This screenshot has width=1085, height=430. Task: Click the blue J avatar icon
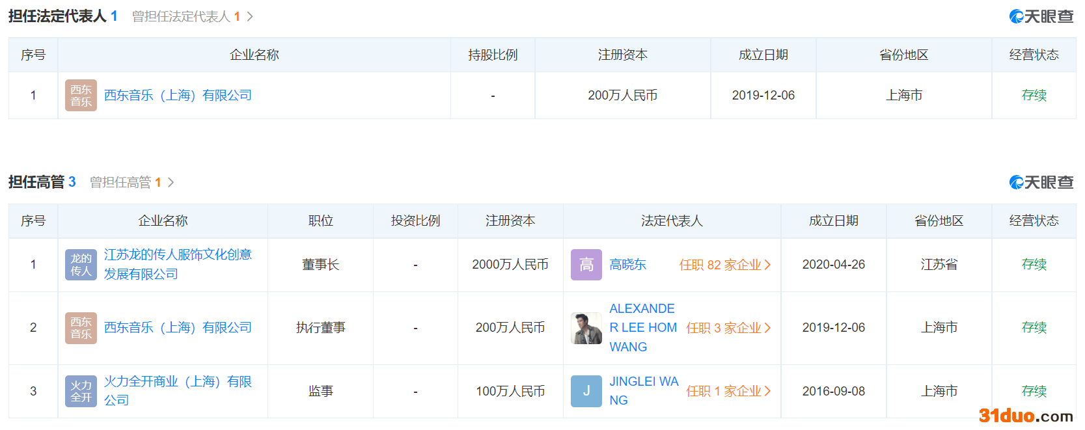[586, 391]
